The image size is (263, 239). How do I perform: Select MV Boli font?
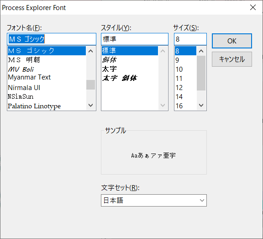47,69
